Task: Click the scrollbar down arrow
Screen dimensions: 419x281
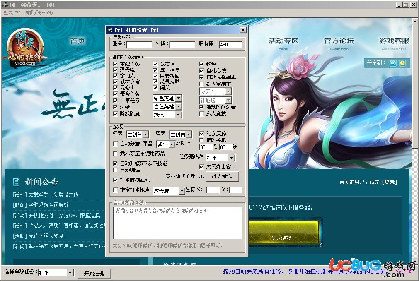Action: tap(415, 262)
